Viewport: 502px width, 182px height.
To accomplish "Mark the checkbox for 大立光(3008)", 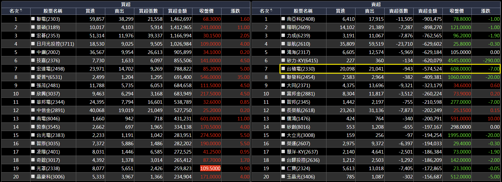I will [x=283, y=135].
